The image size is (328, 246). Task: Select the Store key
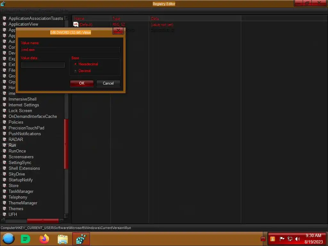tap(13, 185)
